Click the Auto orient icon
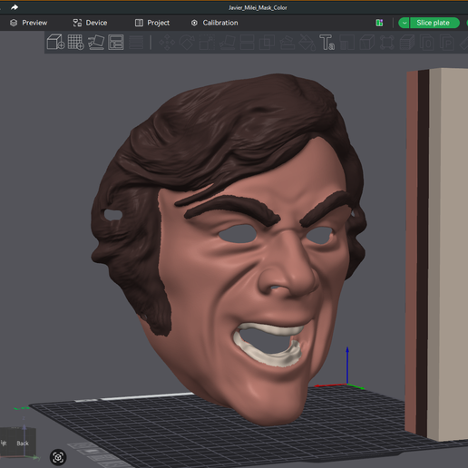Viewport: 468px width, 468px height. coord(96,42)
